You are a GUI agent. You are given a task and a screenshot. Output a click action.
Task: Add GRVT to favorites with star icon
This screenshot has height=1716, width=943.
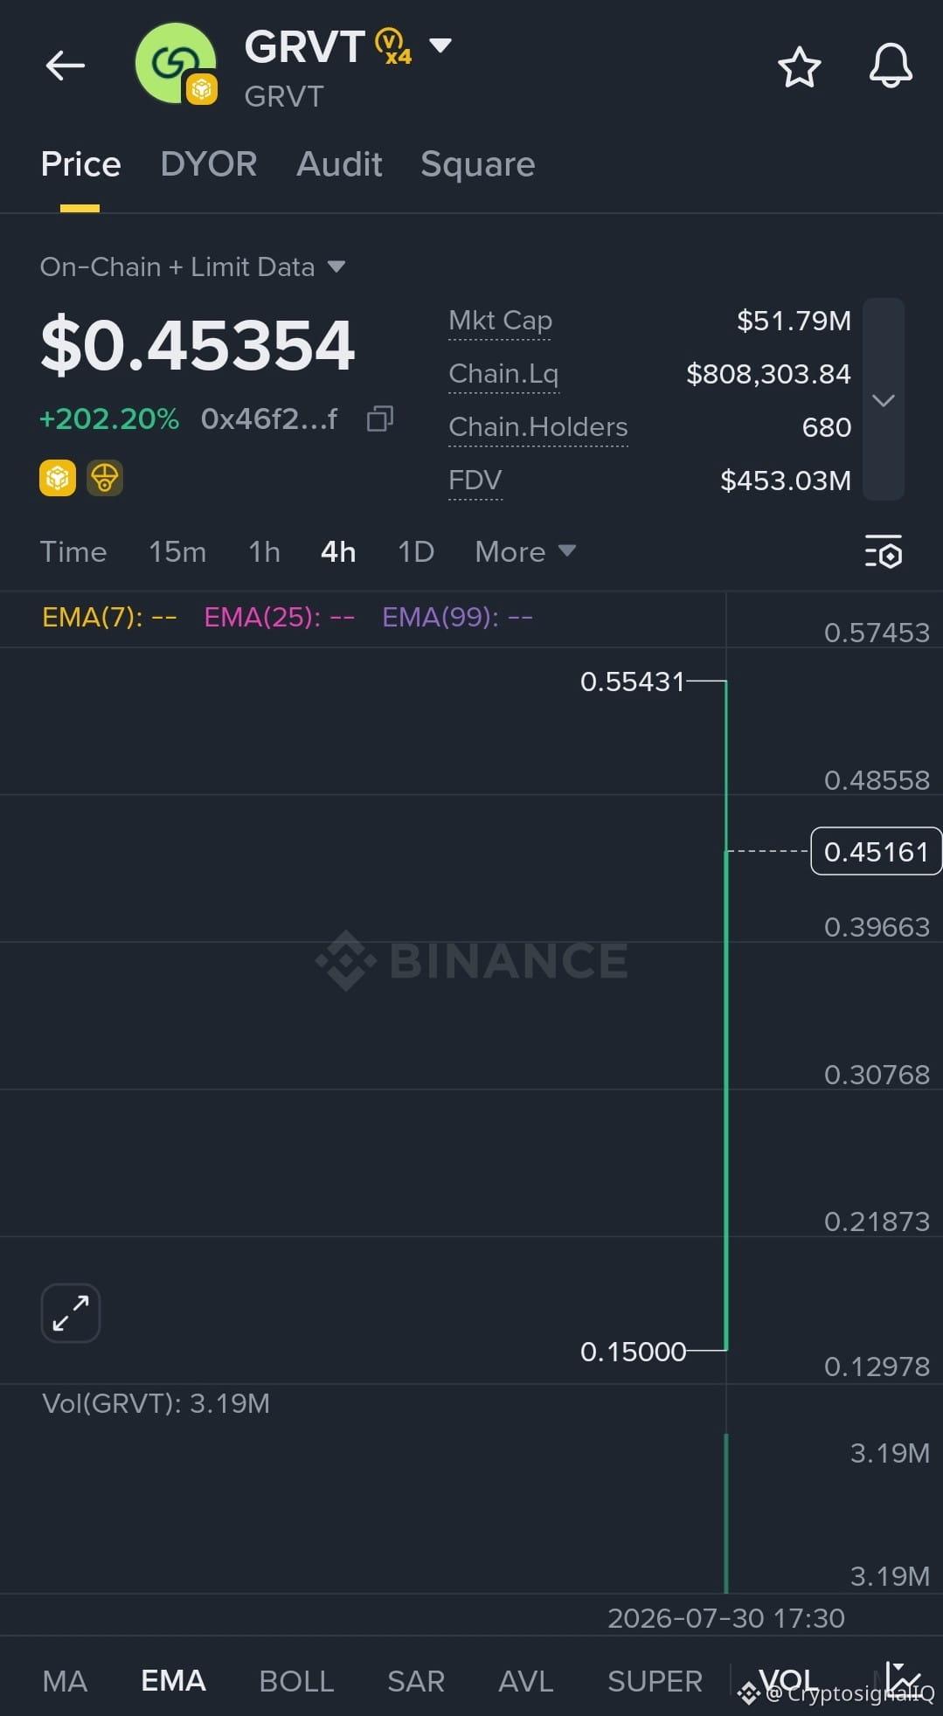click(x=799, y=67)
